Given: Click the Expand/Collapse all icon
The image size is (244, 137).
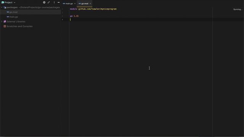Looking at the screenshot, I should pyautogui.click(x=49, y=2).
